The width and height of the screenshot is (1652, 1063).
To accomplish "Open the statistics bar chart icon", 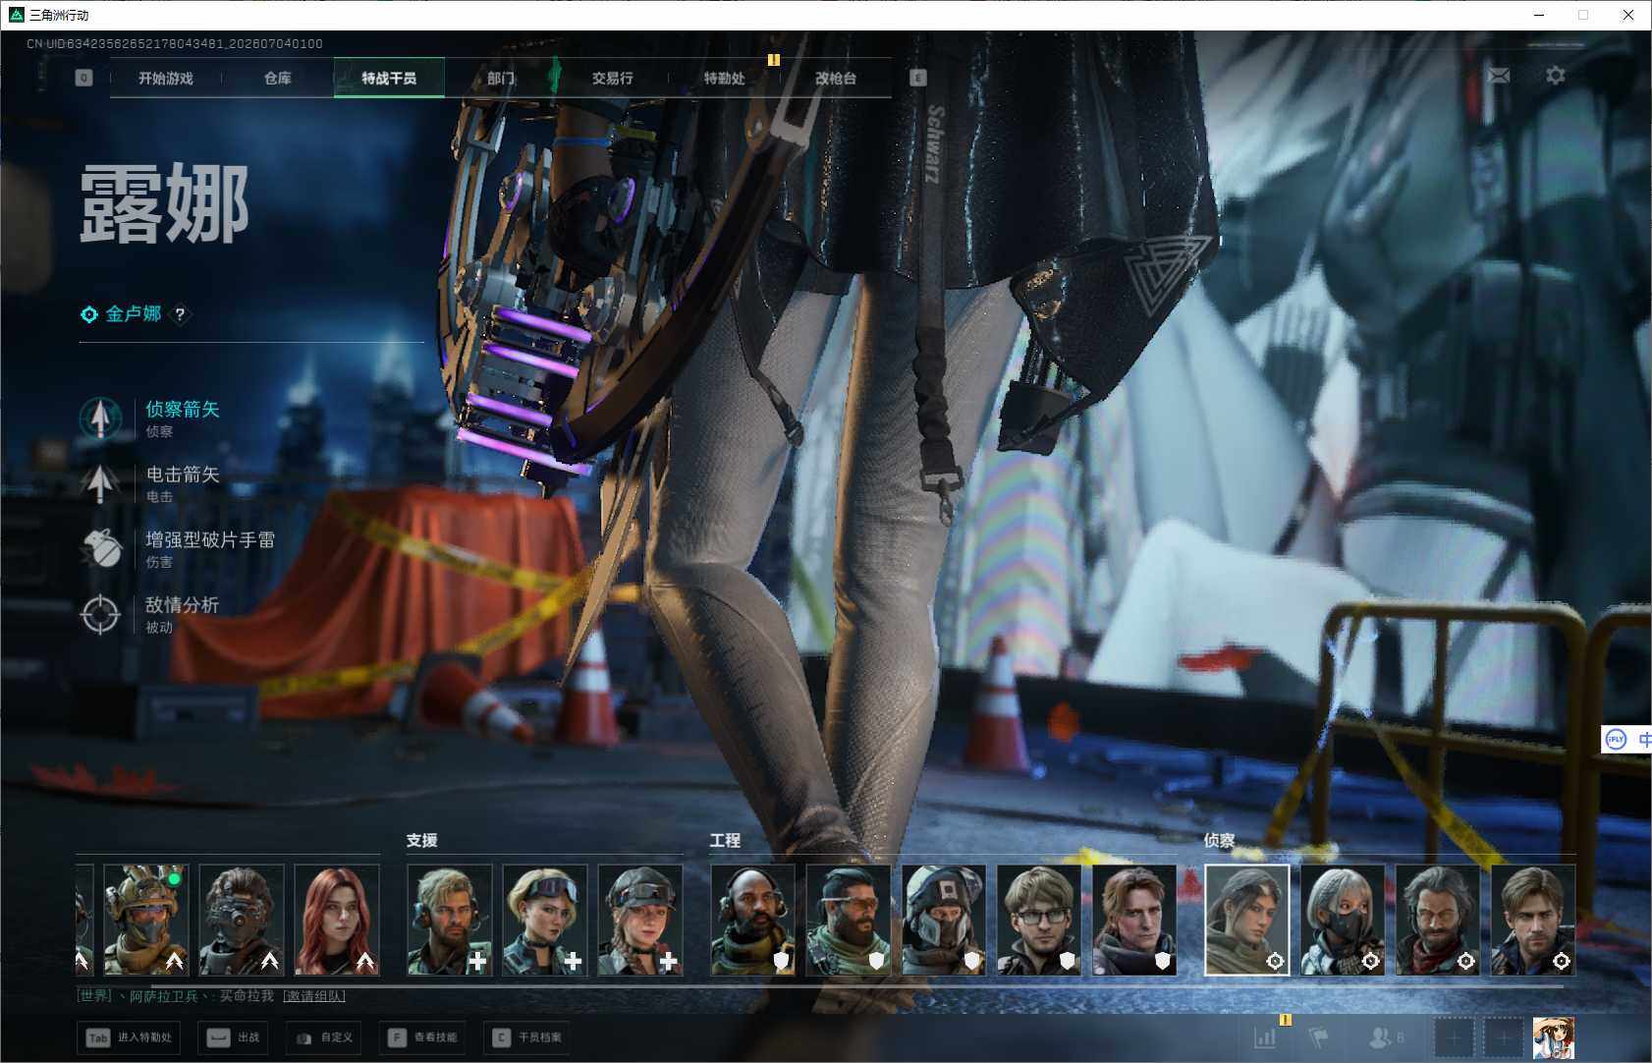I will [1265, 1037].
